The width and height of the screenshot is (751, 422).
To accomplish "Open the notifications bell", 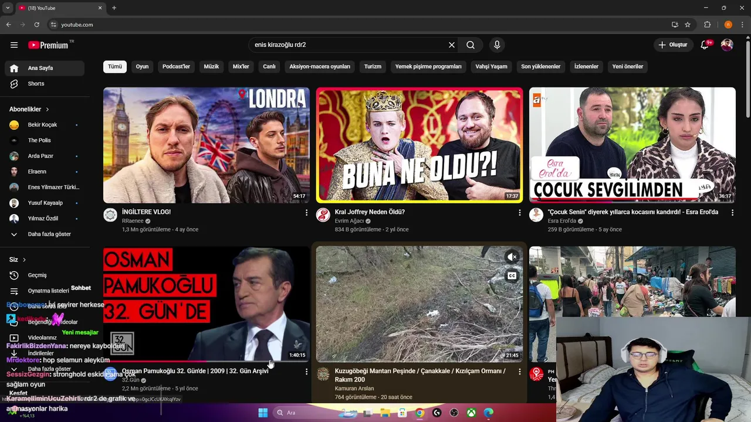I will (706, 45).
